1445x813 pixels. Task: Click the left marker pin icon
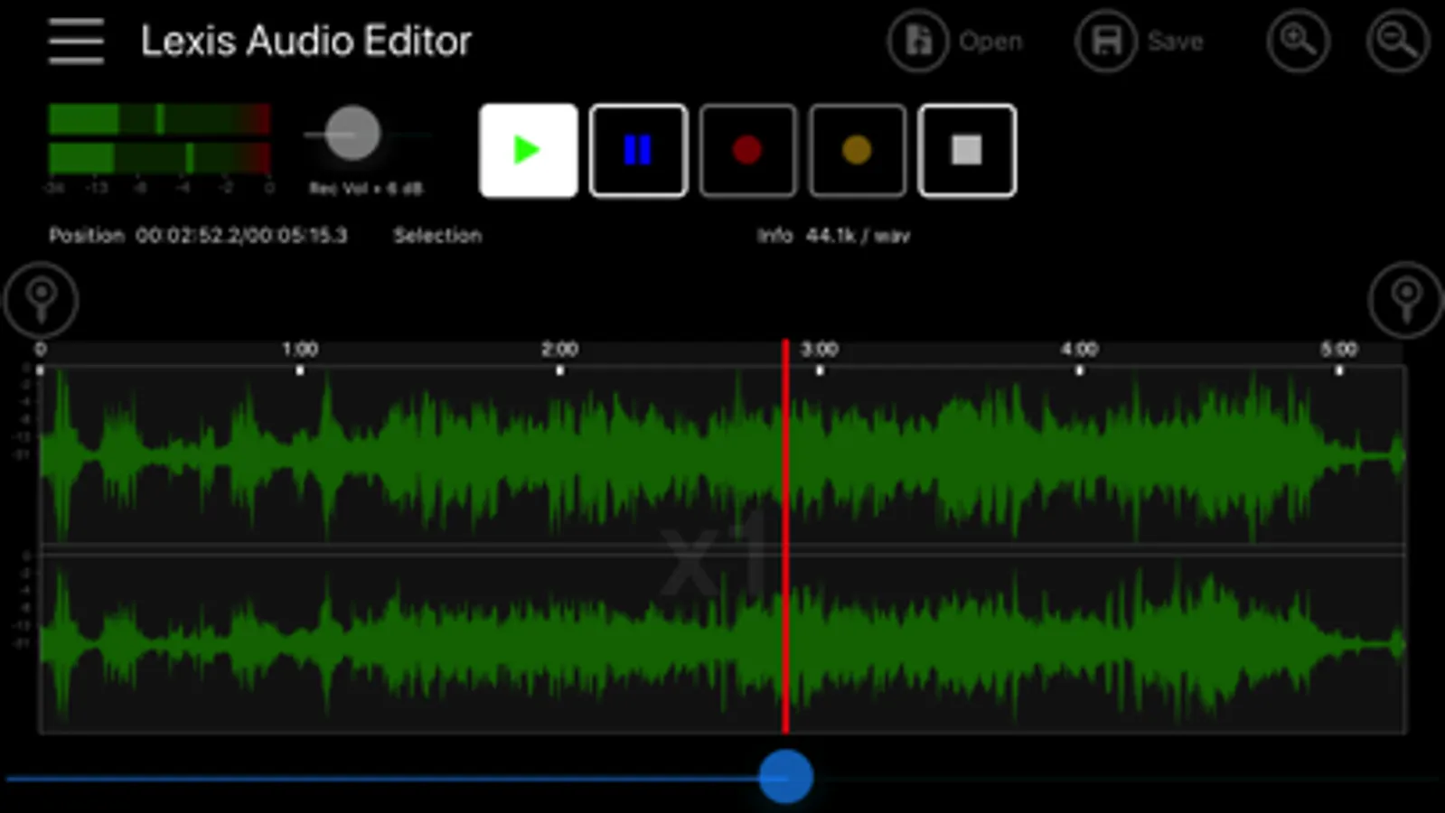coord(41,300)
